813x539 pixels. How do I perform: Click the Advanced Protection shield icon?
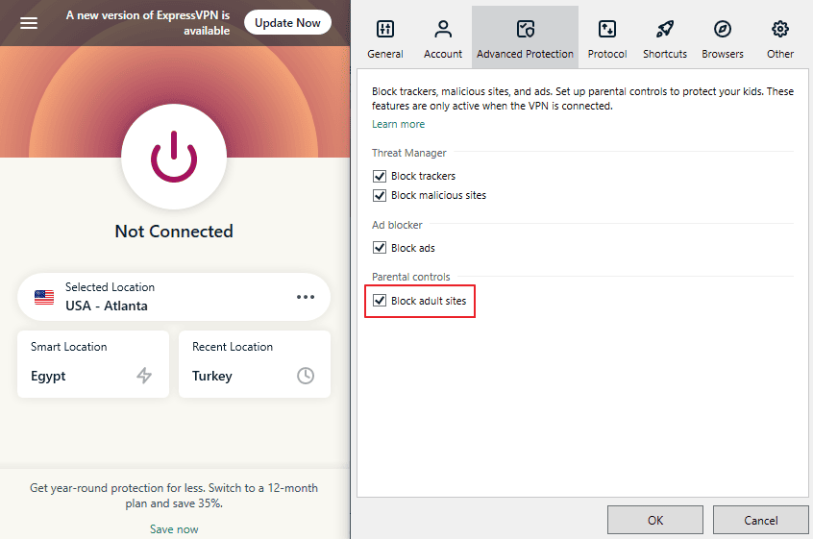(526, 29)
